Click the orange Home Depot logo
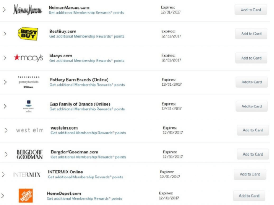The width and height of the screenshot is (274, 205). coord(26,196)
